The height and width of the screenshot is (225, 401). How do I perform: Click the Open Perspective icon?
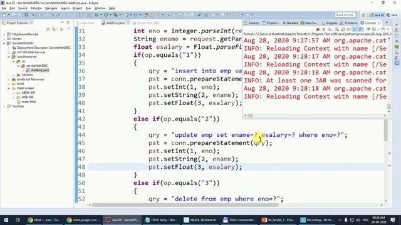pyautogui.click(x=363, y=15)
